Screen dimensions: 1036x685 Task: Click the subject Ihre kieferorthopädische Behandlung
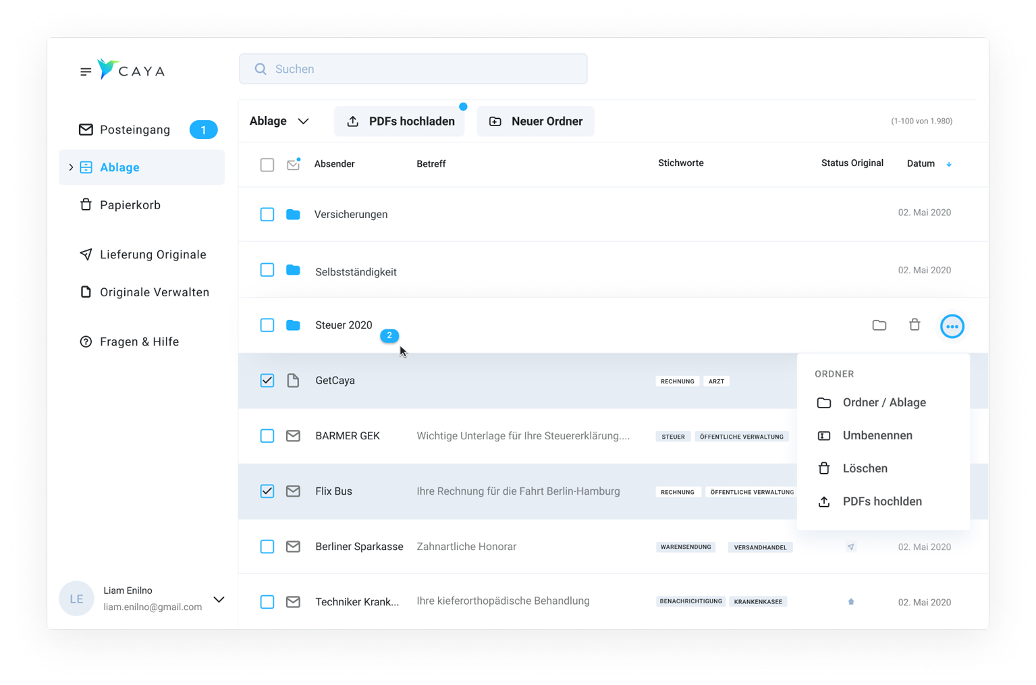pyautogui.click(x=503, y=601)
